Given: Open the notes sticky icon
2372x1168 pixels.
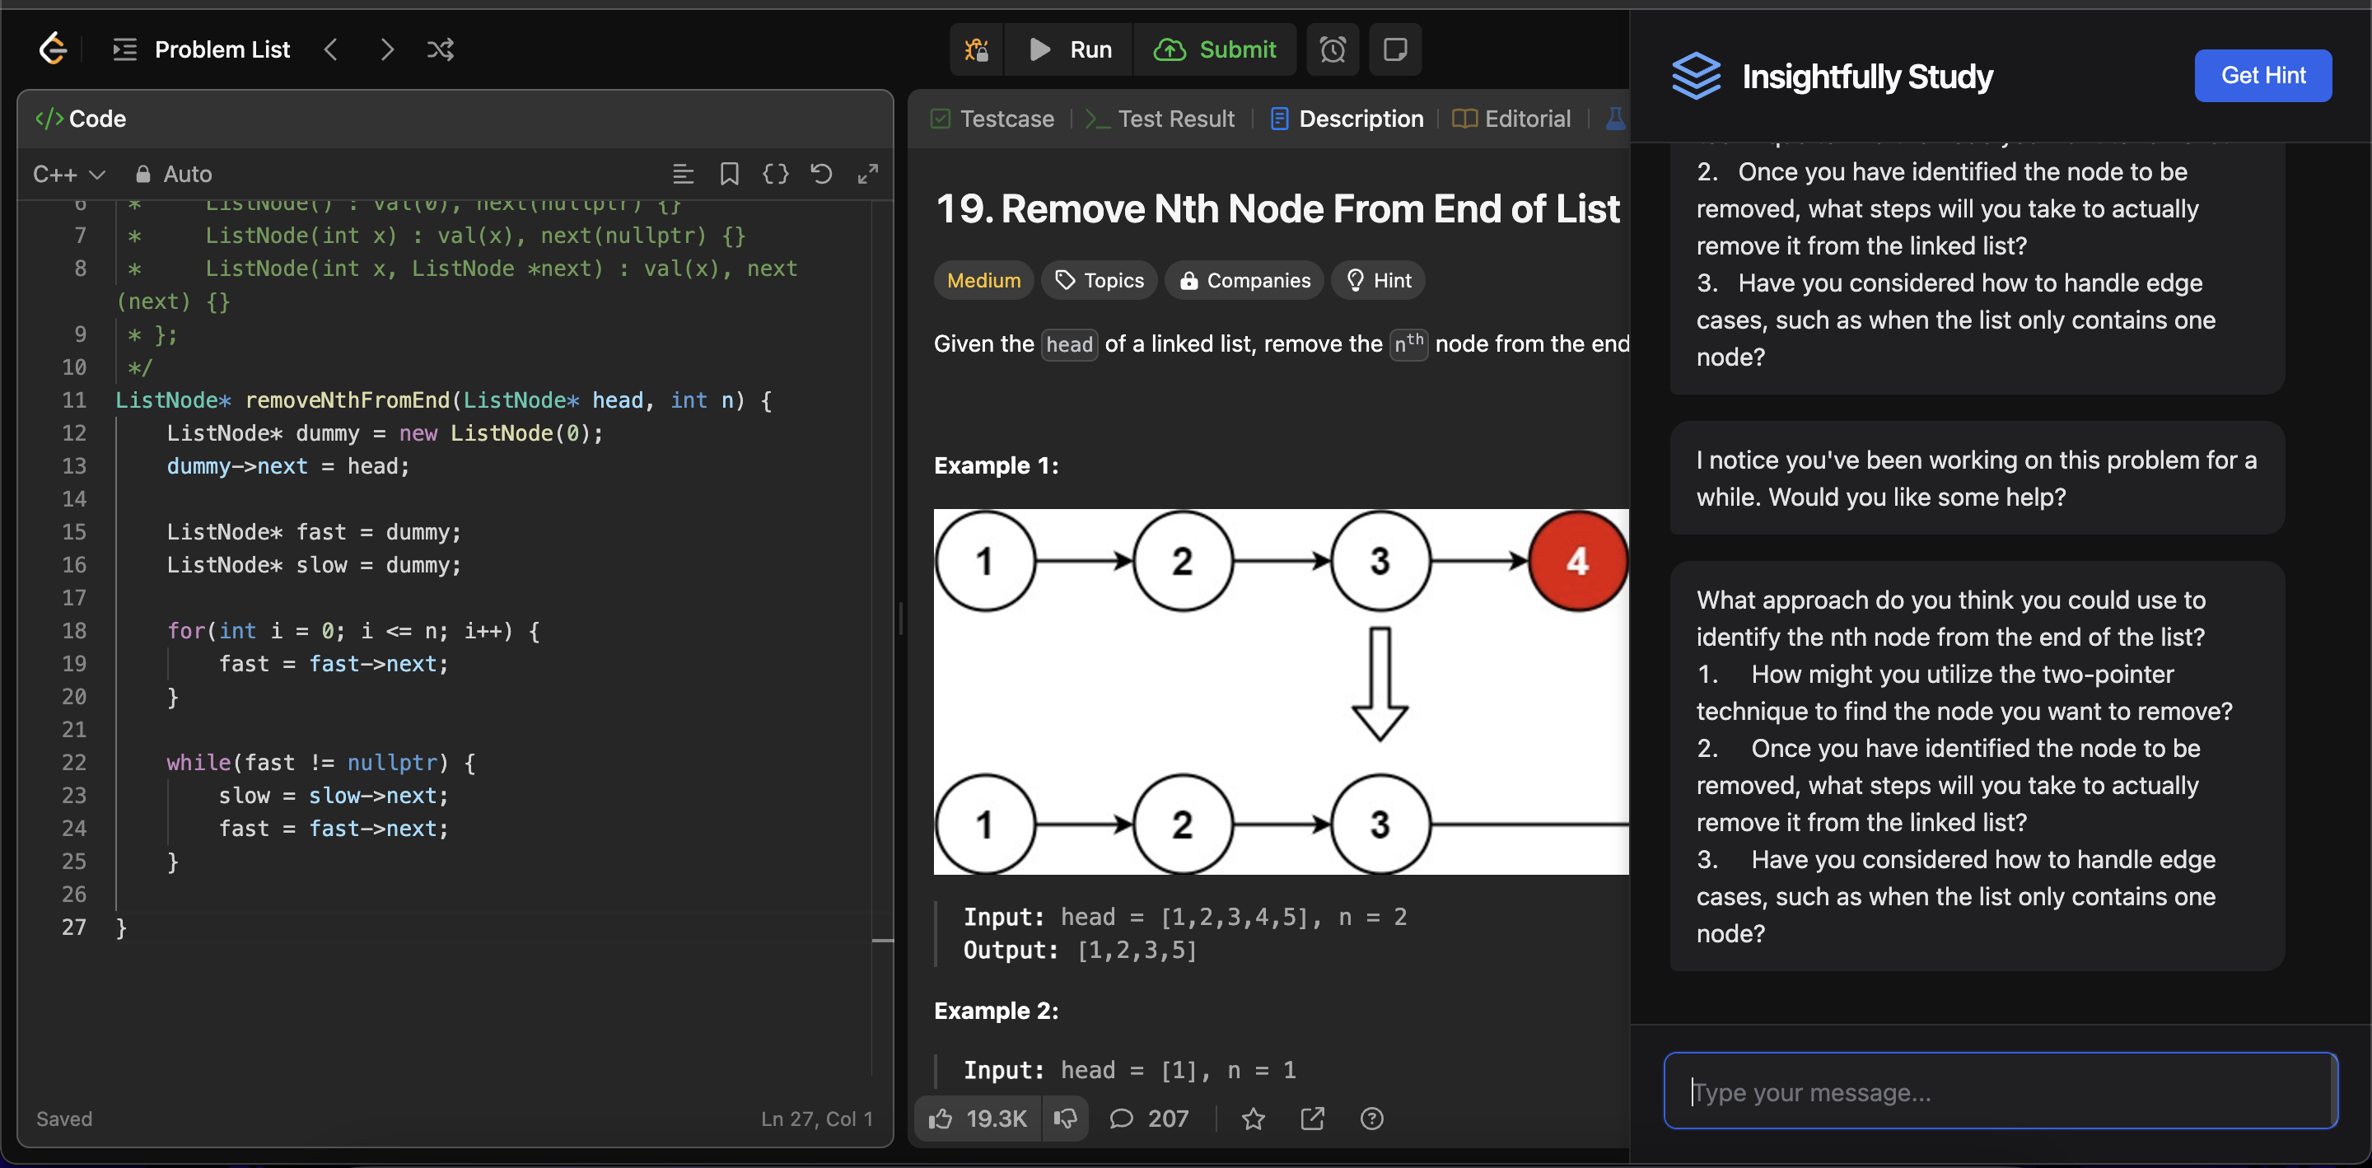Looking at the screenshot, I should (1395, 49).
